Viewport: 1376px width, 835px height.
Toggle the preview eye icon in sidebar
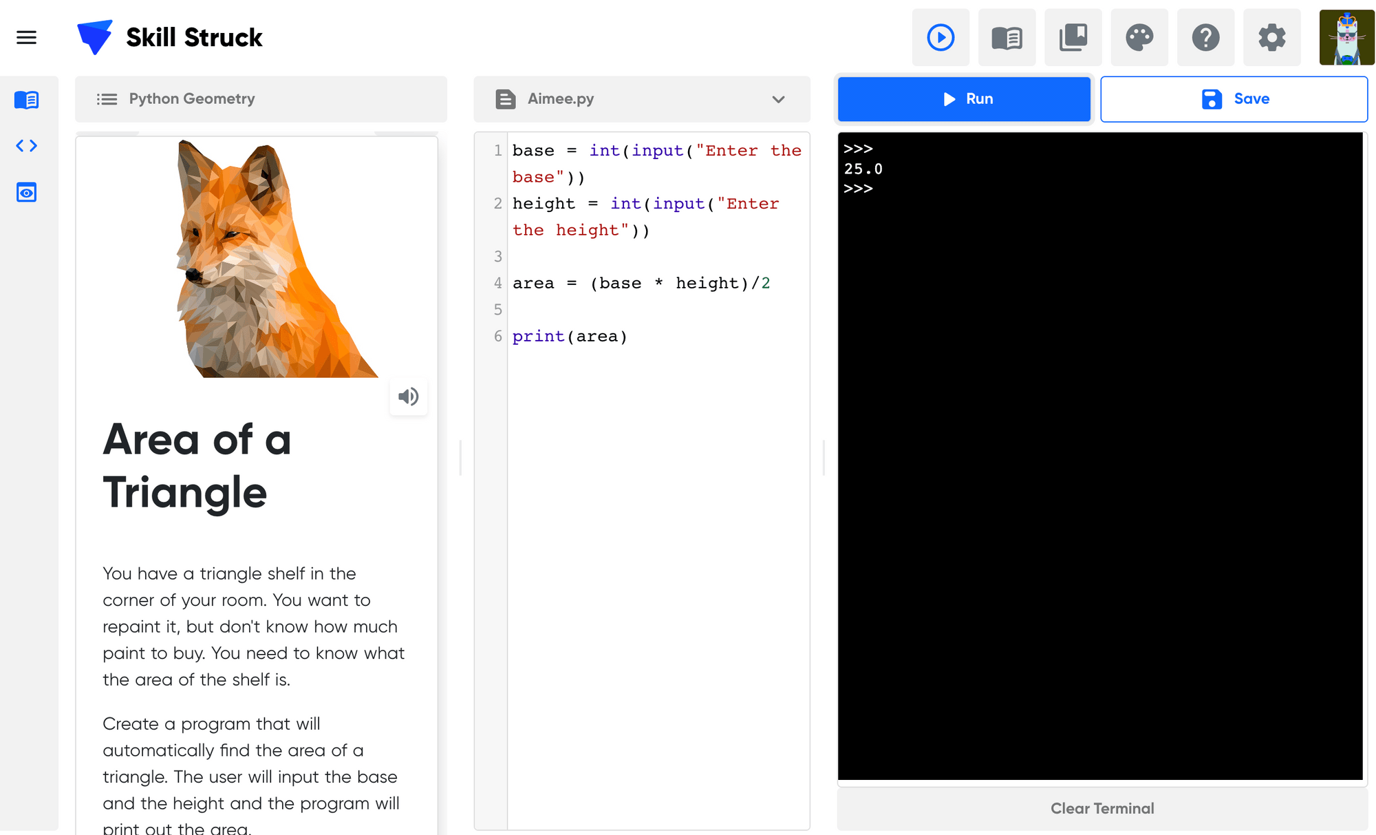pyautogui.click(x=26, y=192)
